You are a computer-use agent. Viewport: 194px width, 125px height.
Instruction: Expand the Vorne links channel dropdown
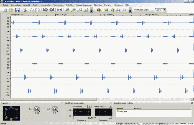pyautogui.click(x=89, y=106)
